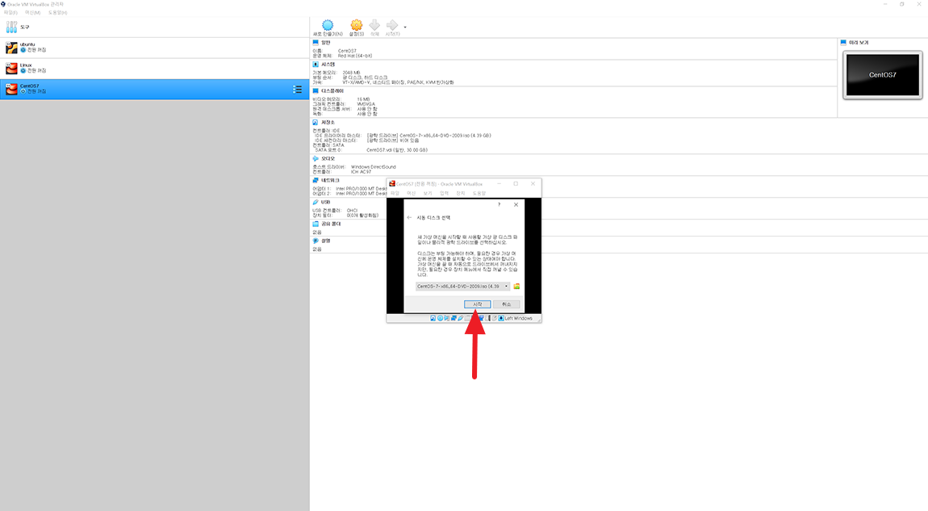Click the 일반 section header icon
928x511 pixels.
click(316, 43)
